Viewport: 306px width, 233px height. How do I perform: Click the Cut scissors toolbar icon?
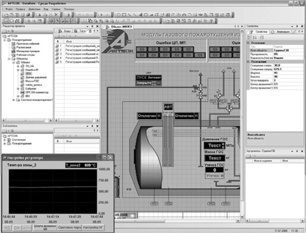[39, 15]
